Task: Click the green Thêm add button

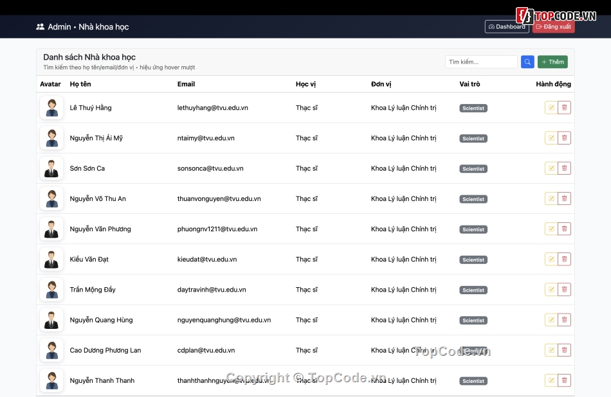Action: tap(552, 62)
